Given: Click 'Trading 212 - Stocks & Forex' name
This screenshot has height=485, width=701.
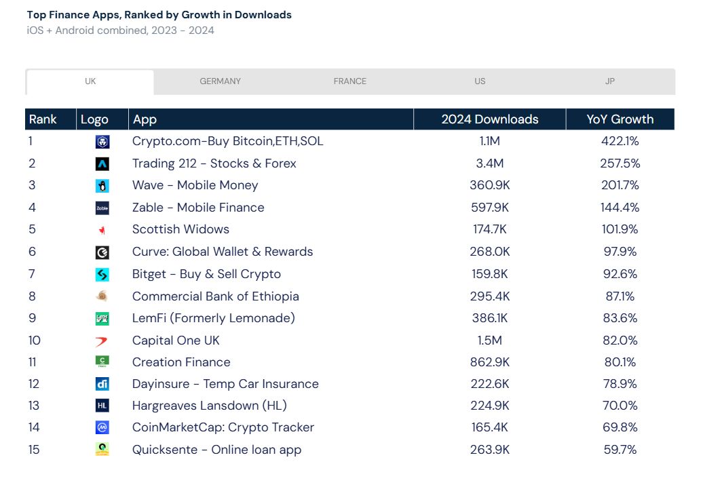Looking at the screenshot, I should coord(214,163).
